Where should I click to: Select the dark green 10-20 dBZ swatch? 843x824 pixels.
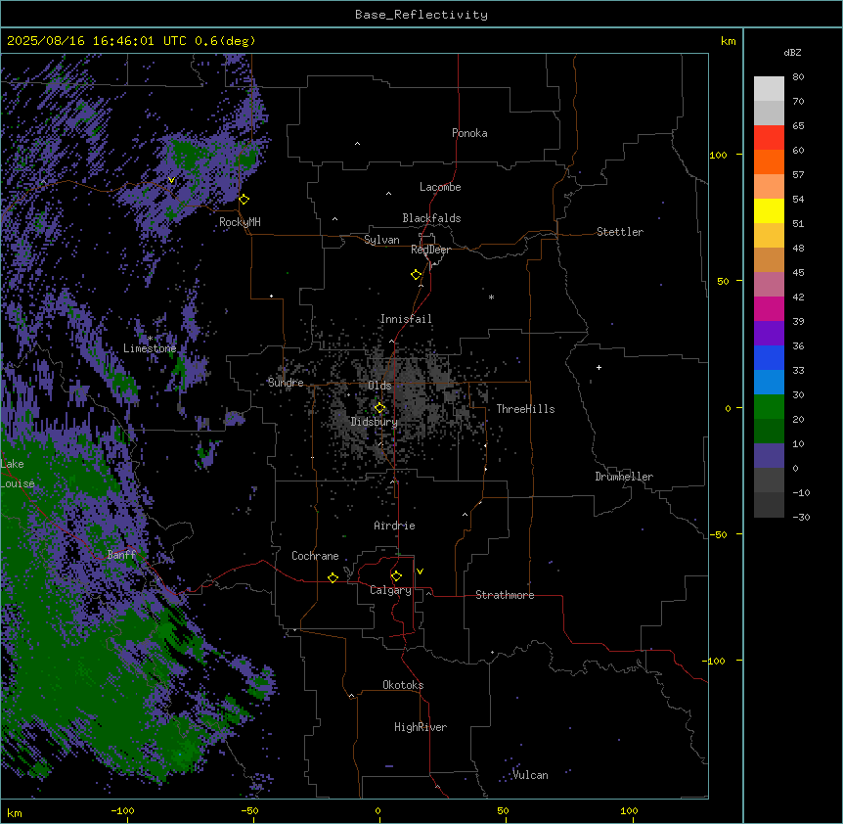(x=769, y=432)
